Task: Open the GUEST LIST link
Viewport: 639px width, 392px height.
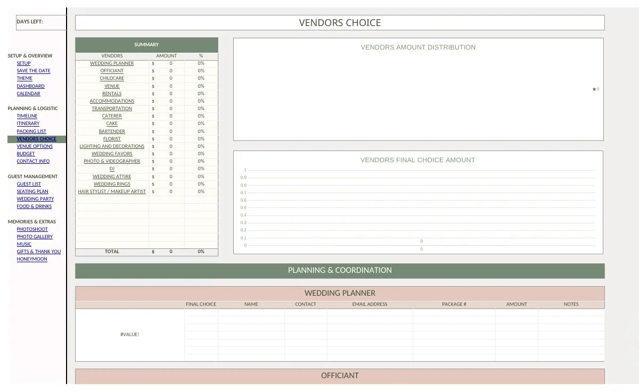Action: pyautogui.click(x=29, y=184)
